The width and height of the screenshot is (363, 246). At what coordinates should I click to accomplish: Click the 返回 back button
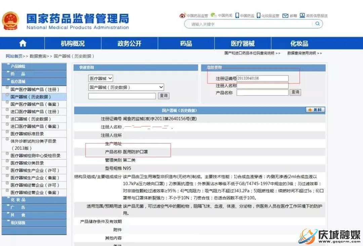tap(315, 110)
